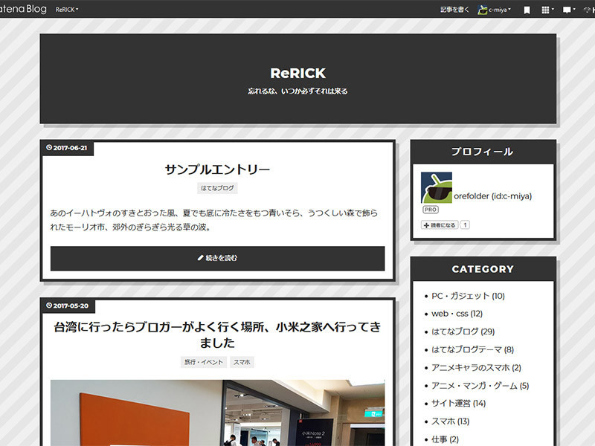Open the Hatena Blog logo link
Viewport: 595px width, 446px height.
point(22,9)
